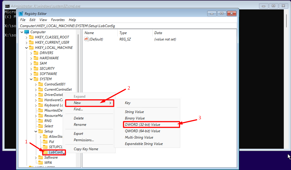Click the WPA folder icon
The width and height of the screenshot is (291, 170).
41,163
